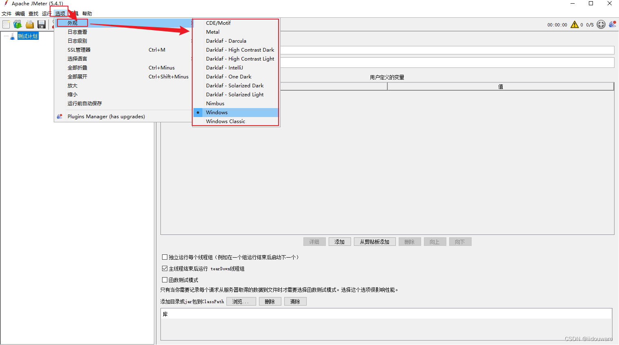619x345 pixels.
Task: Click the Save floppy disk icon
Action: 42,24
